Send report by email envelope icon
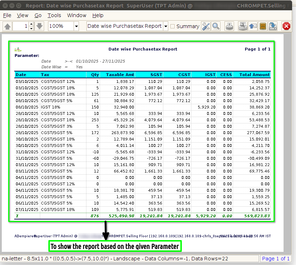296x265 pixels. pos(253,26)
